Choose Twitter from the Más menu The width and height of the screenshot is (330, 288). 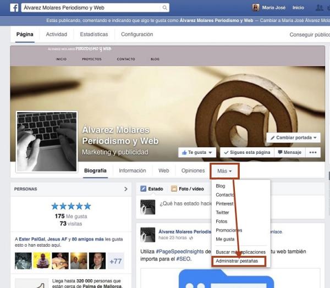(x=222, y=213)
